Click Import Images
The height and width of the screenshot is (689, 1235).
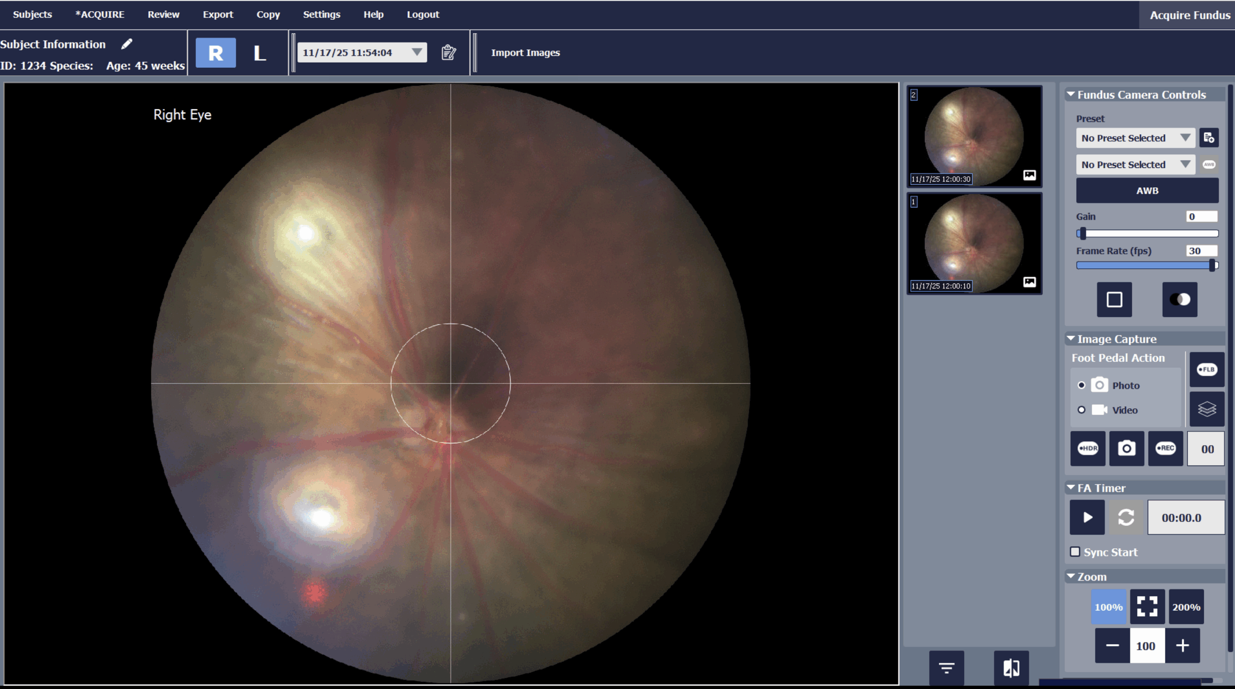click(525, 53)
